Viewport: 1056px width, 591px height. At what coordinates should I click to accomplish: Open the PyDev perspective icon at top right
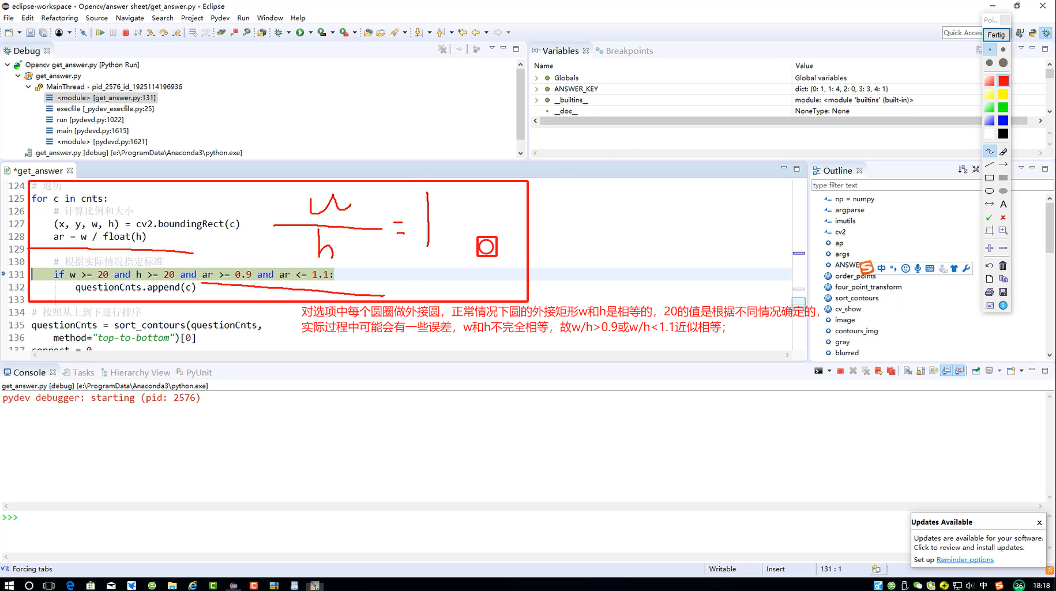click(x=1032, y=33)
